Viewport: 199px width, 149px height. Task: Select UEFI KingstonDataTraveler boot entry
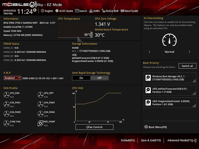coord(170,103)
